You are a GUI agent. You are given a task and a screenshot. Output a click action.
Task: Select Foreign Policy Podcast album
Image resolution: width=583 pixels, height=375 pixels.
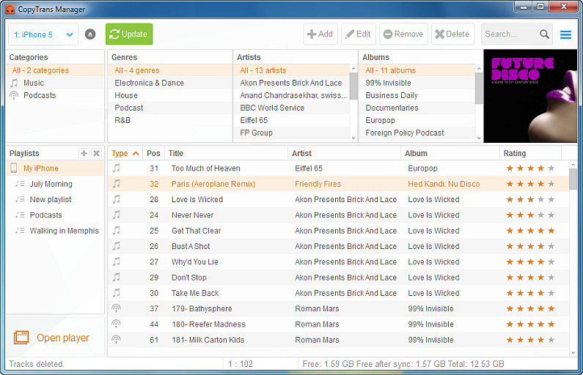(x=417, y=133)
